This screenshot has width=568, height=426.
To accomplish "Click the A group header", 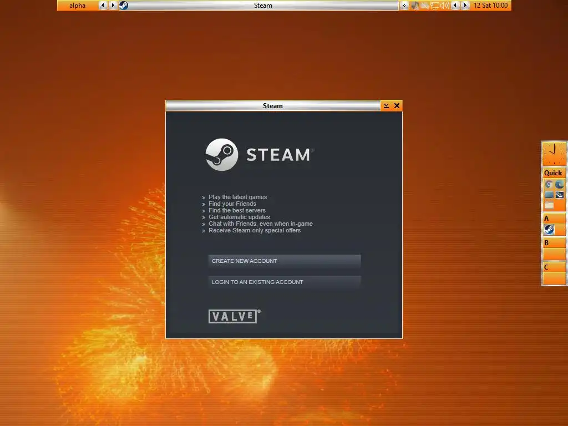I will (554, 219).
